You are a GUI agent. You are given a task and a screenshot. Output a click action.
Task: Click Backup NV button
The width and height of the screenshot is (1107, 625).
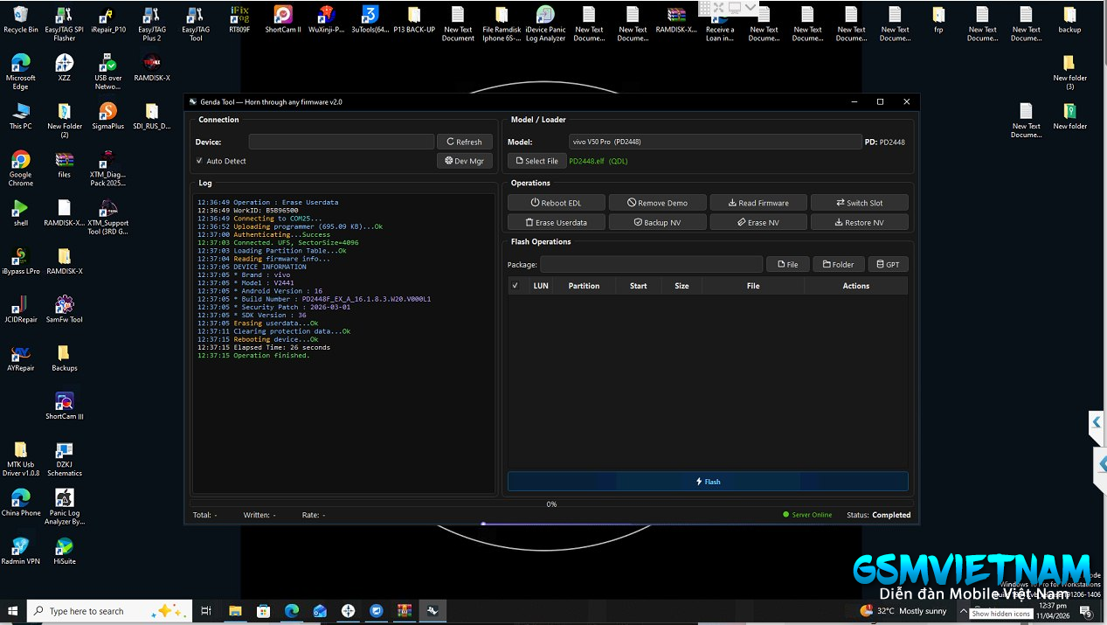[x=657, y=223]
